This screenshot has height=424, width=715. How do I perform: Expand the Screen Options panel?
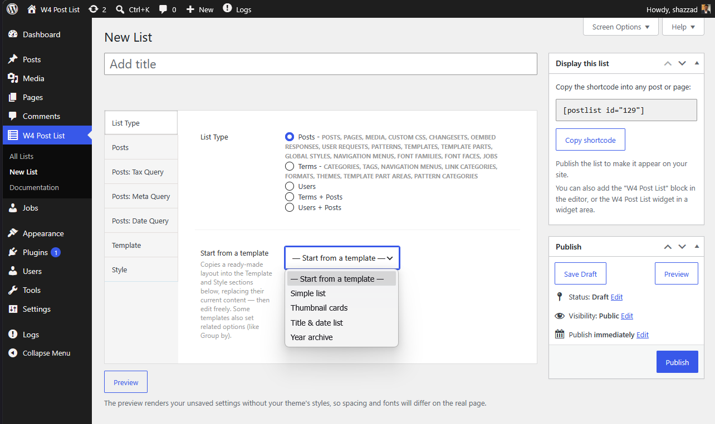pyautogui.click(x=621, y=27)
